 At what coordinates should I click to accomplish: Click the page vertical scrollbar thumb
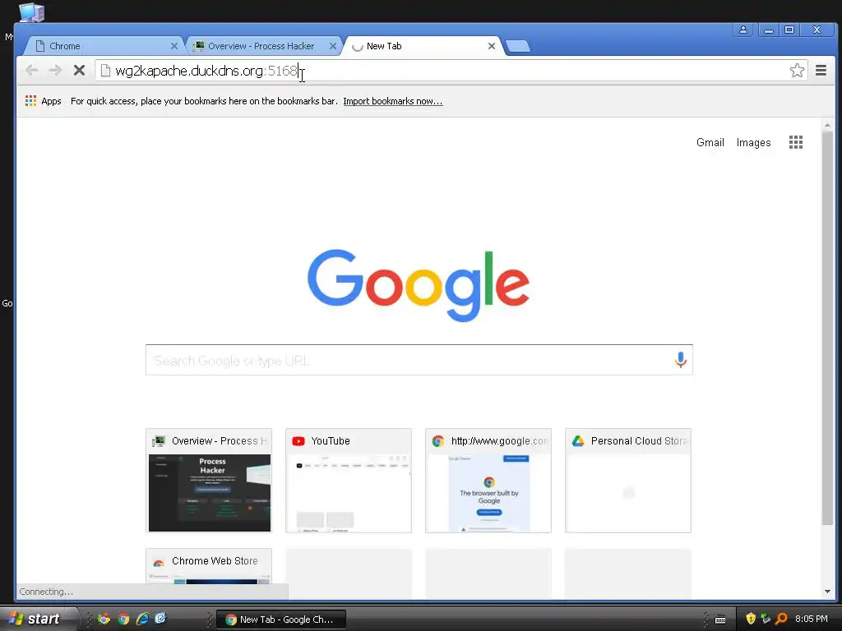coord(827,327)
